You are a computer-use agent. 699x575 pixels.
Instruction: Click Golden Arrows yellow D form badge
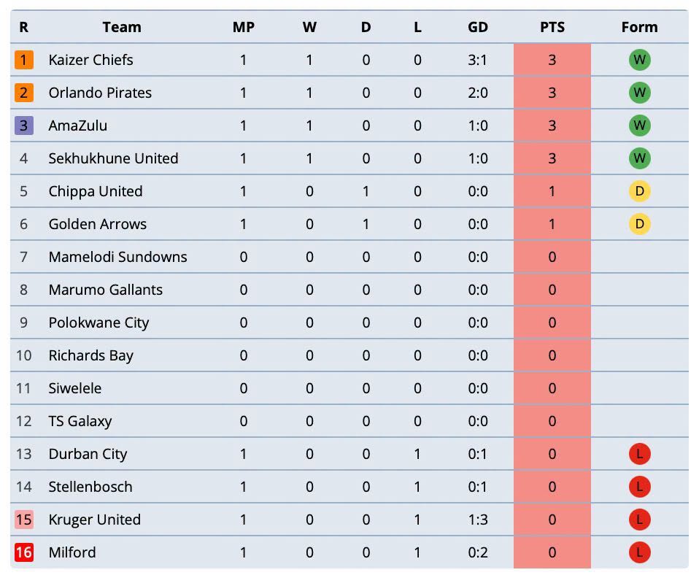point(639,224)
